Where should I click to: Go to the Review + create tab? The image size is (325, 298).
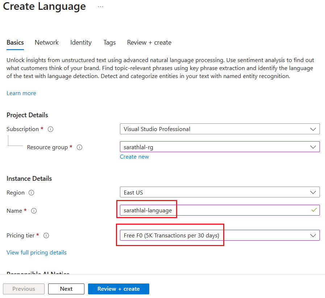(149, 42)
